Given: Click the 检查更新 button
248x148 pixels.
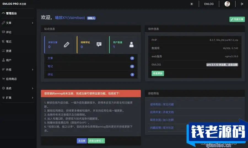Looking at the screenshot, I should pos(158,73).
